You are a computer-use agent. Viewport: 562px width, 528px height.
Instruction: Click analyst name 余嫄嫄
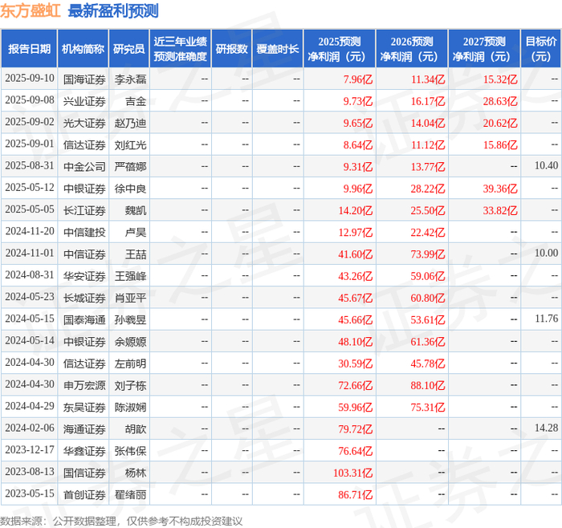130,341
